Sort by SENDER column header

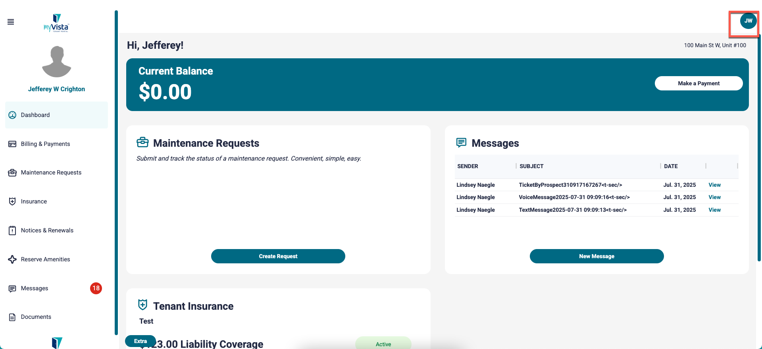[468, 166]
